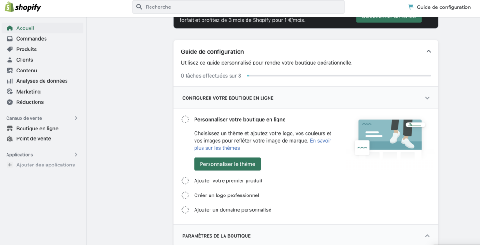
Task: Click the Réductions percent badge icon
Action: [10, 102]
